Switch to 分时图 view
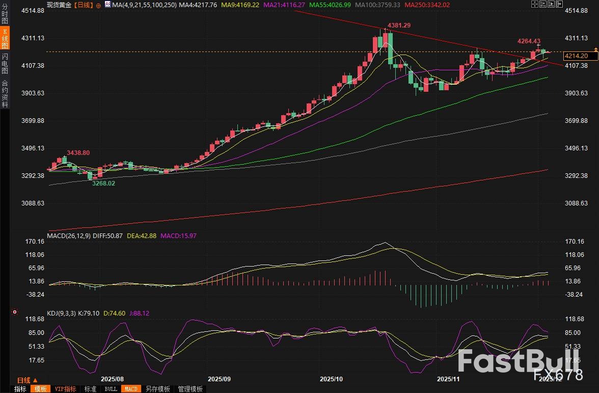Screen dimensions: 599x393 [x=5, y=15]
